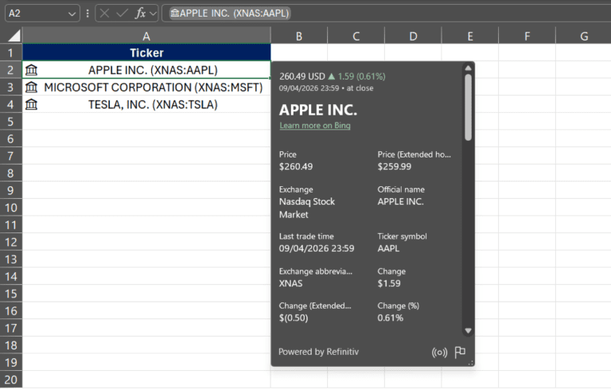611x390 pixels.
Task: Click the 260.49 USD header quote
Action: pyautogui.click(x=302, y=76)
